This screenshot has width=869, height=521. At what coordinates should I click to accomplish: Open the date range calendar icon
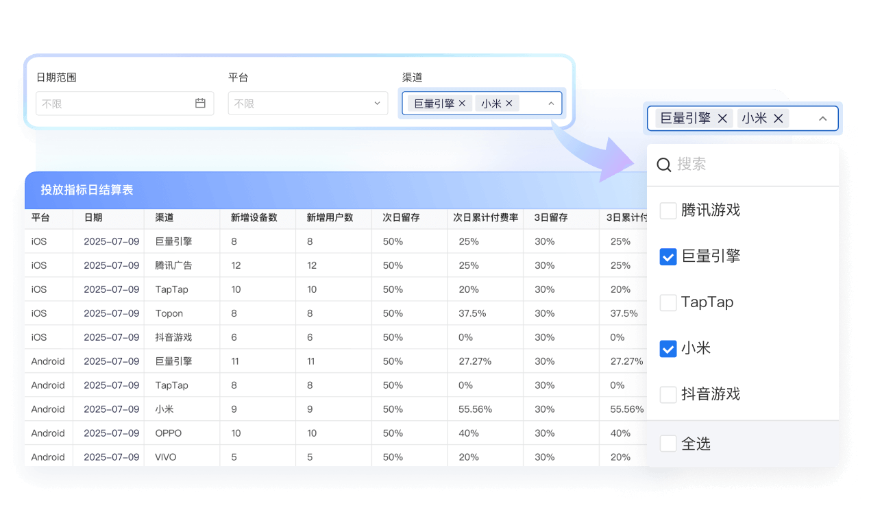click(x=200, y=104)
